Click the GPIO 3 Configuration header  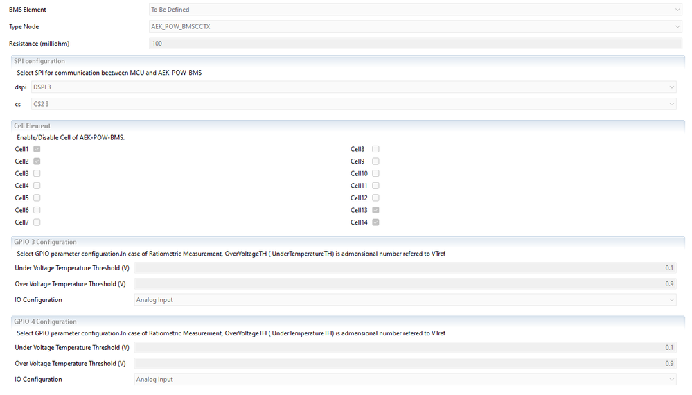(x=45, y=242)
